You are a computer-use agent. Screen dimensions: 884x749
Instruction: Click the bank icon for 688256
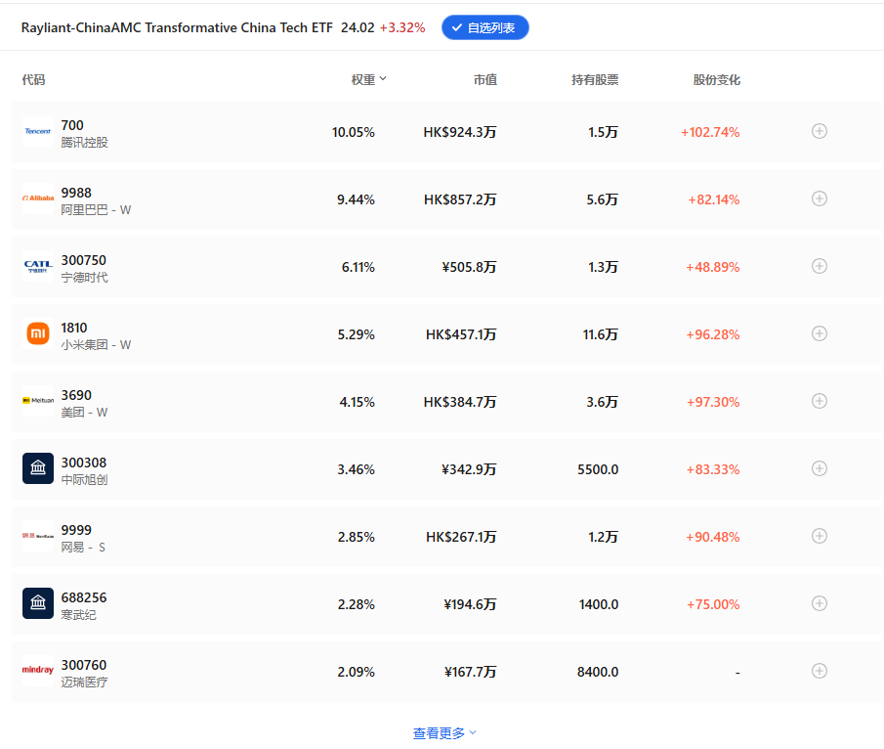tap(38, 603)
